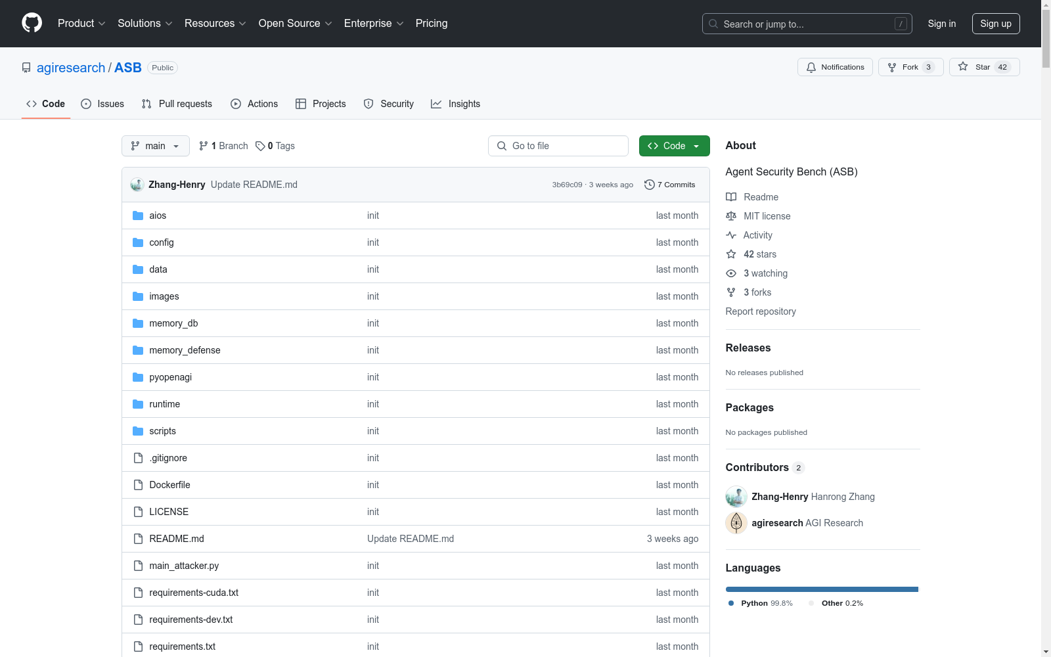1051x657 pixels.
Task: Select the Code tab
Action: pos(45,104)
